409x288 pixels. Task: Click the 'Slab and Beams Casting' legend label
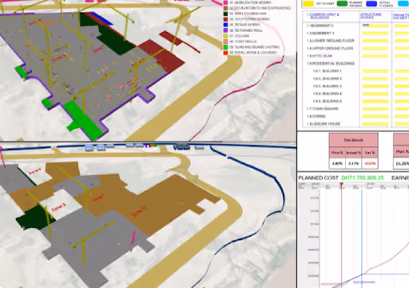255,47
